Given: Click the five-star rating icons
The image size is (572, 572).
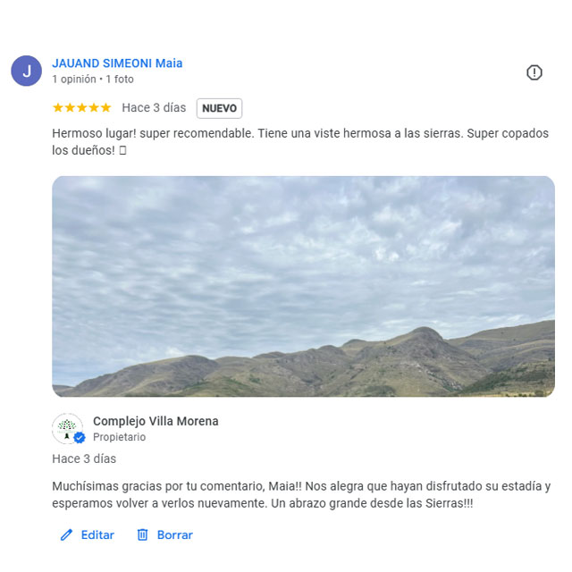Looking at the screenshot, I should point(81,107).
